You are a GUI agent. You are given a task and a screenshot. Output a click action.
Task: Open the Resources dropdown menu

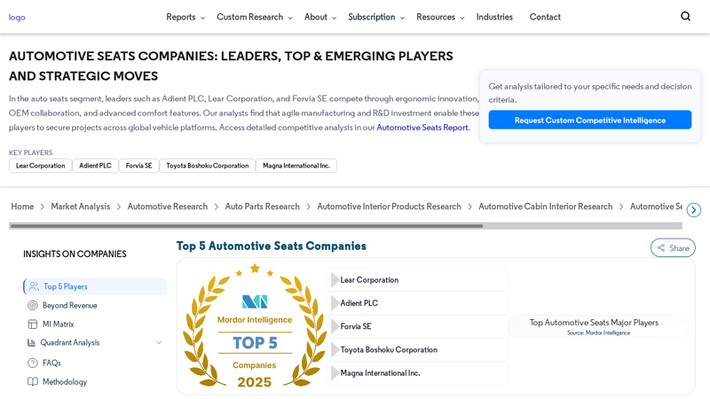pyautogui.click(x=440, y=17)
